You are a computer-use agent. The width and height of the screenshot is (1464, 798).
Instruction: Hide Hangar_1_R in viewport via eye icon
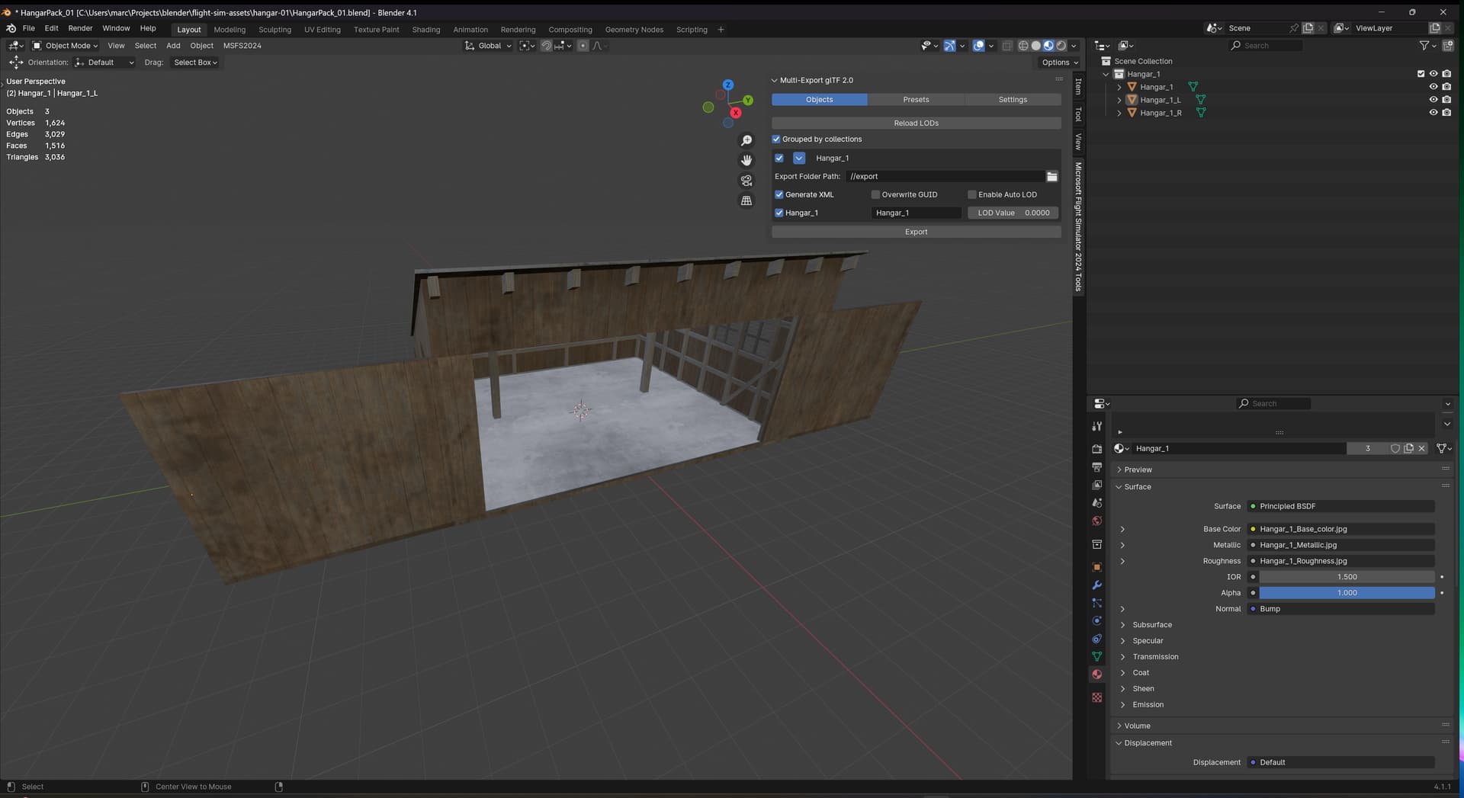[1433, 113]
